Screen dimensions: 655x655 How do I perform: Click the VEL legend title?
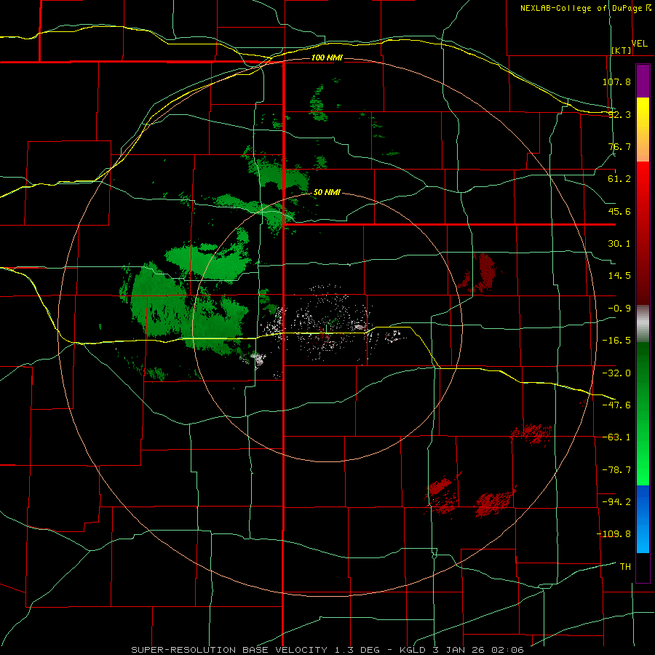point(640,44)
